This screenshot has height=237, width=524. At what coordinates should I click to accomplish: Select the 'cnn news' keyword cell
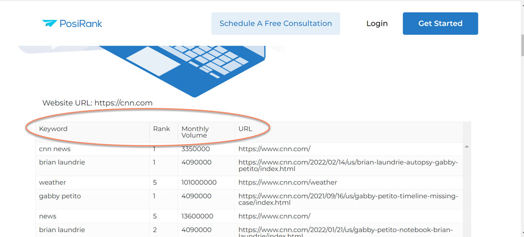pyautogui.click(x=55, y=149)
